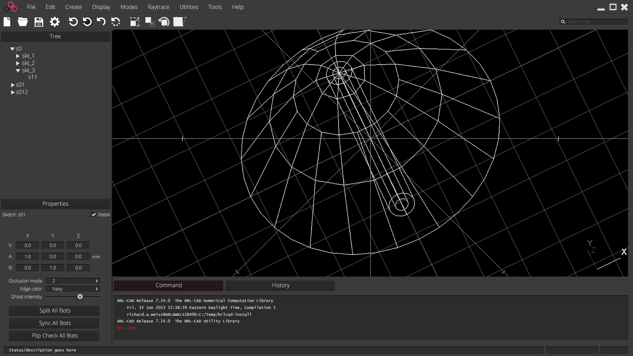Click the Split All Bots button
The width and height of the screenshot is (633, 356).
[55, 311]
